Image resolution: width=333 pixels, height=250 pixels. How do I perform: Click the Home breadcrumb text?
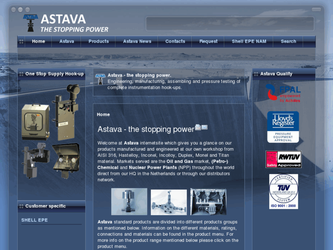[x=103, y=115]
